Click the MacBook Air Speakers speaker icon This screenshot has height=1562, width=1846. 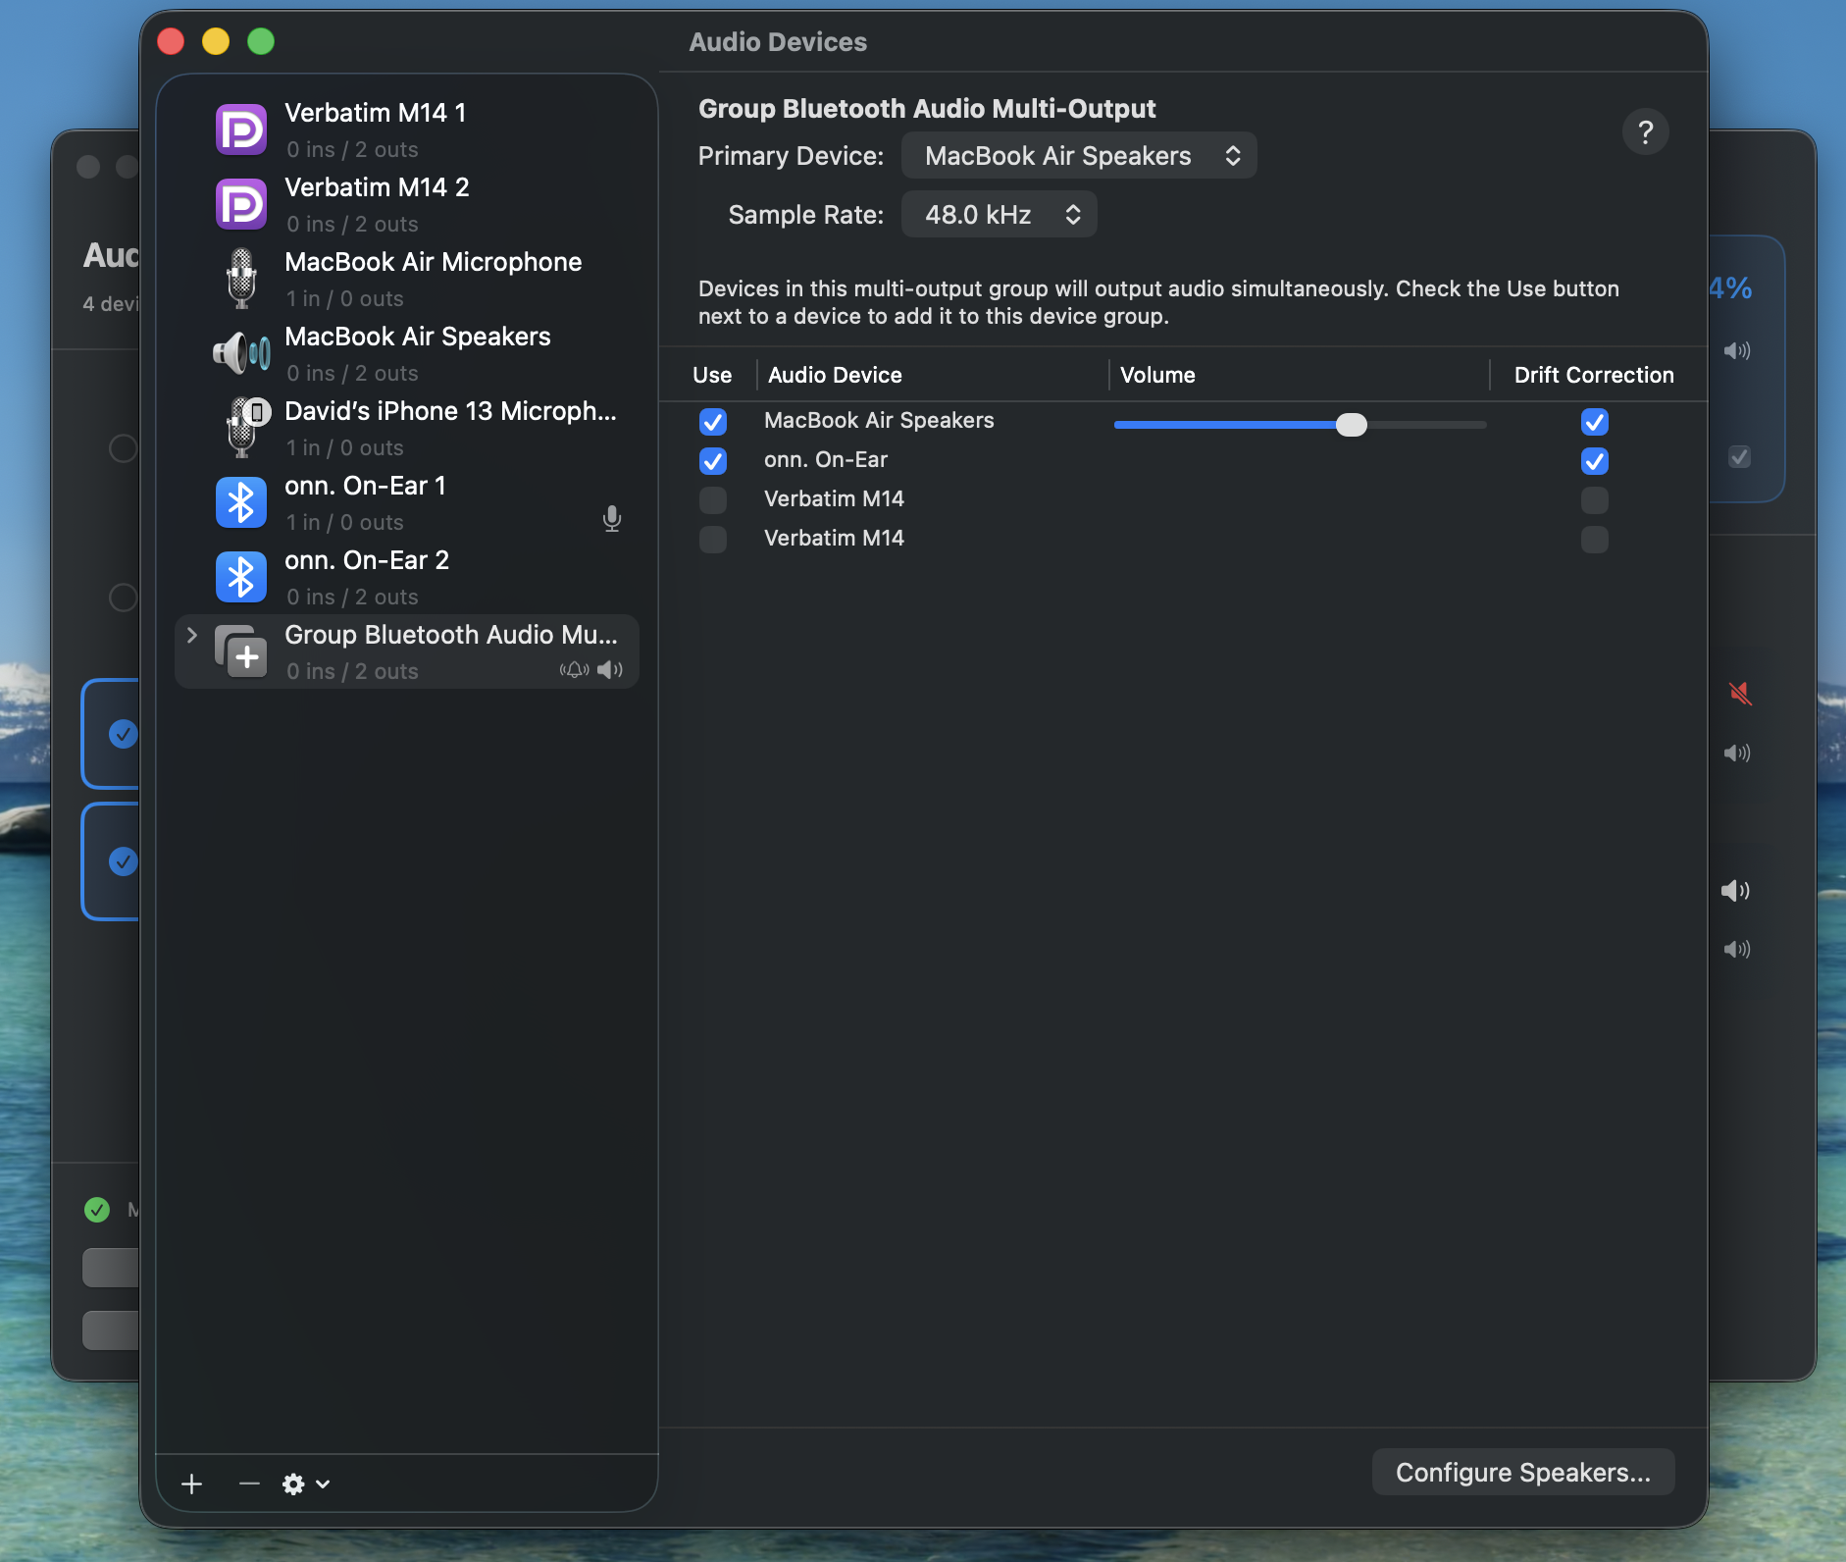pyautogui.click(x=240, y=353)
